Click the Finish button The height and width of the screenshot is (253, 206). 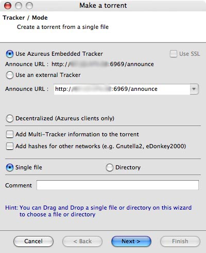point(180,241)
